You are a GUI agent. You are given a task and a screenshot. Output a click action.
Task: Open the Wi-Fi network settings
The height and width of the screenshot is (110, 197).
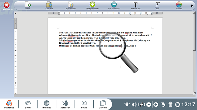point(127,105)
